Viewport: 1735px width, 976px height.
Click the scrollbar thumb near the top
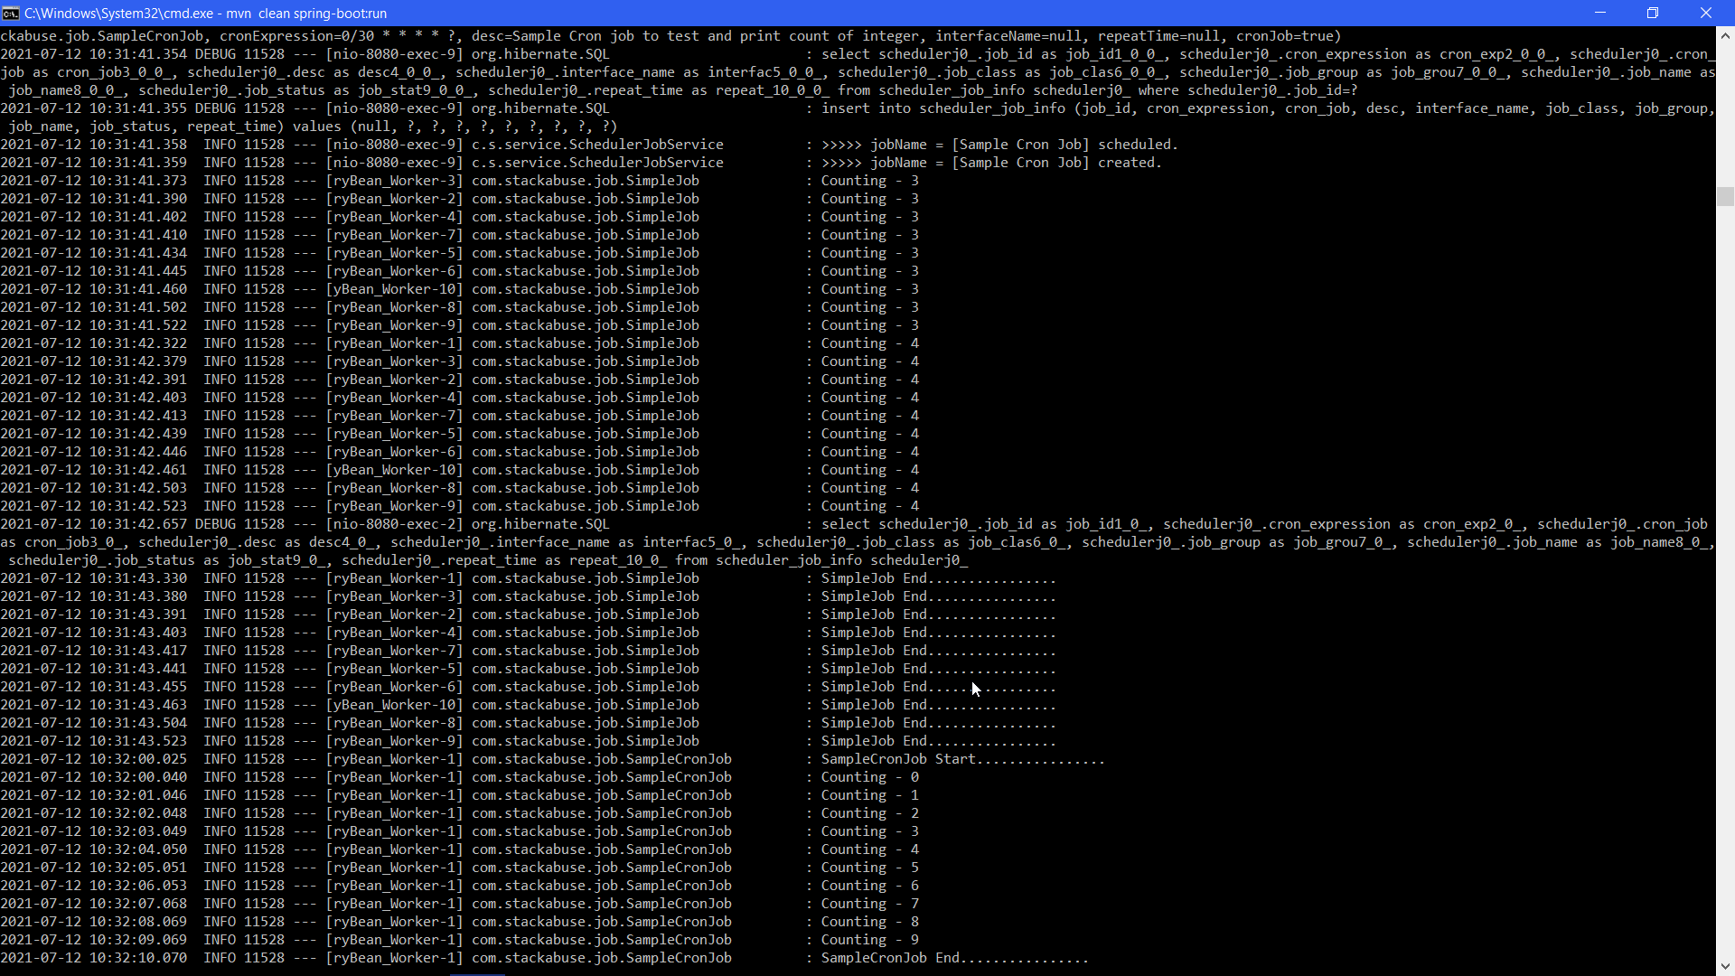point(1725,194)
